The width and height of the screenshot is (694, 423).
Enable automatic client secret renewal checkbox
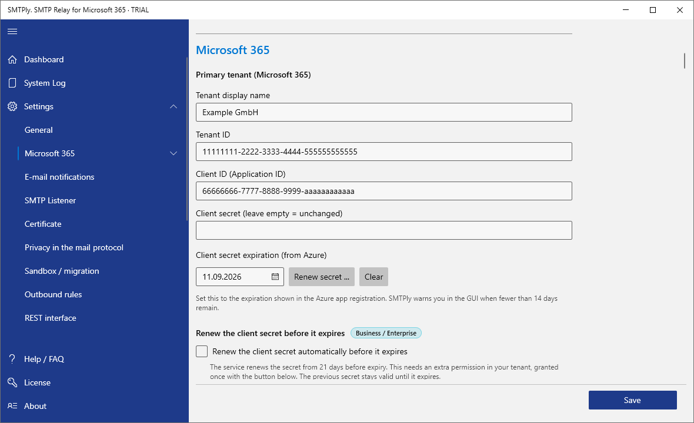click(202, 351)
